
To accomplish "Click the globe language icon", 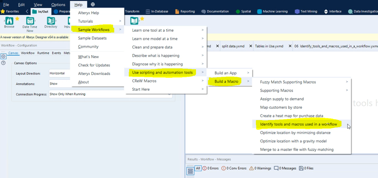I will tap(93, 4).
